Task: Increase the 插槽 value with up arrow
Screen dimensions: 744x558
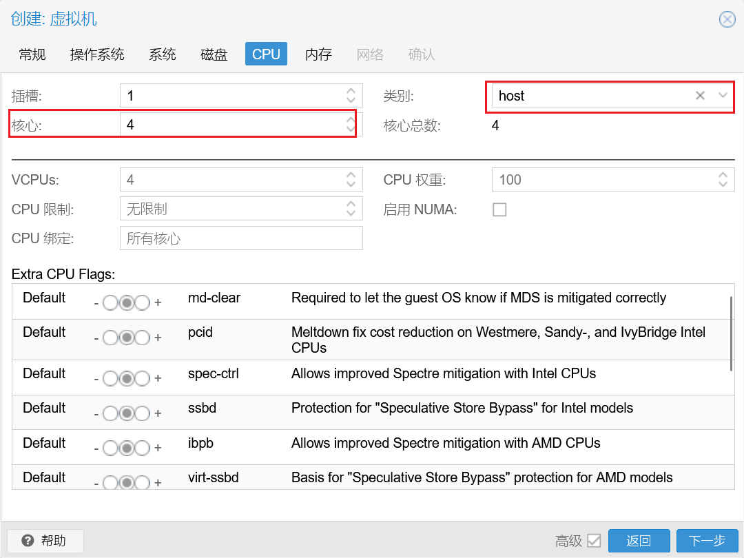Action: point(351,90)
